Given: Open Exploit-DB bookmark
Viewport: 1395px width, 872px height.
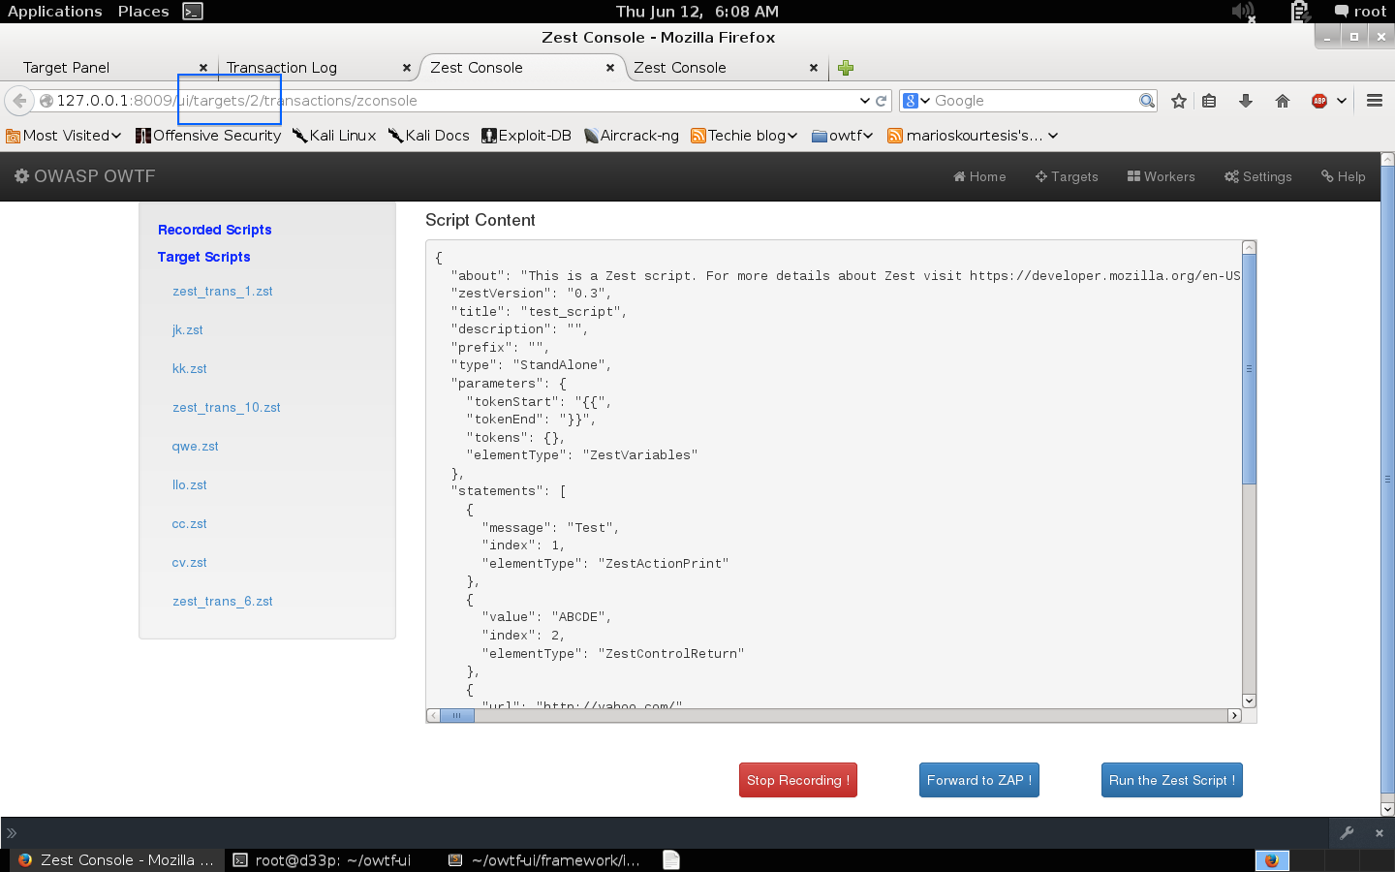Looking at the screenshot, I should pyautogui.click(x=527, y=136).
